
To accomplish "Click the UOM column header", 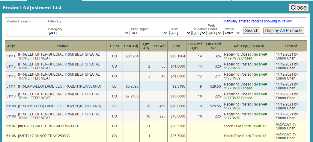I will click(x=115, y=46).
